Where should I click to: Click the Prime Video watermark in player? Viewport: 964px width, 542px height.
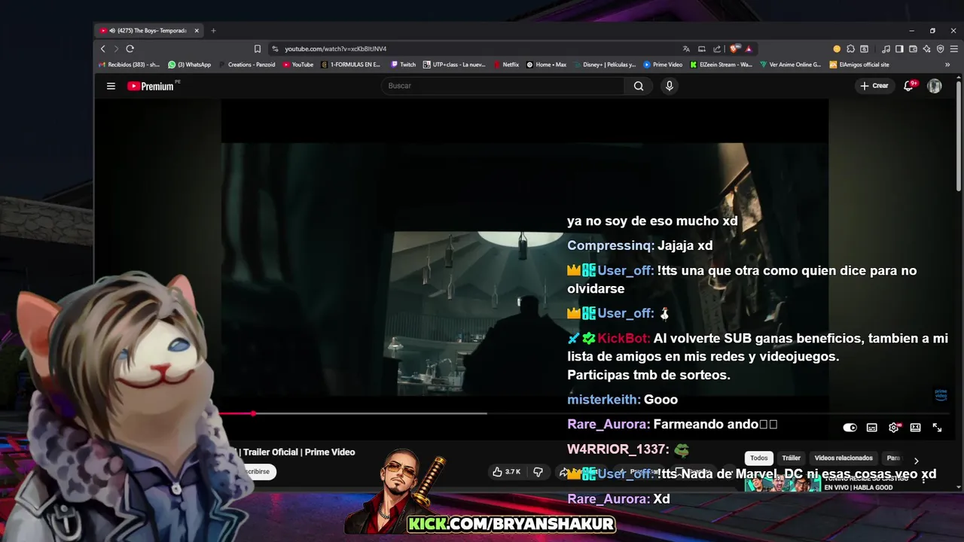tap(941, 394)
